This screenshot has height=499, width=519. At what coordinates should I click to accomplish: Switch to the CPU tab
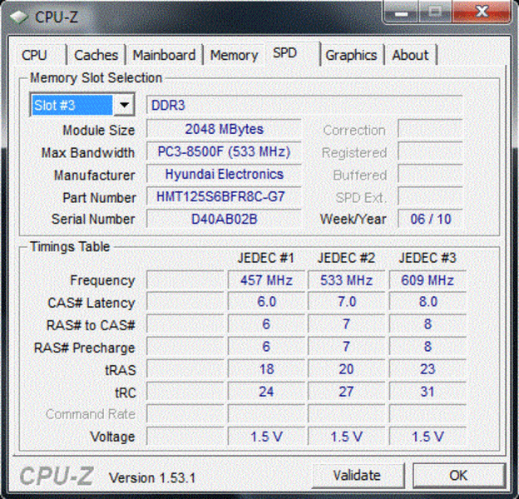(41, 55)
